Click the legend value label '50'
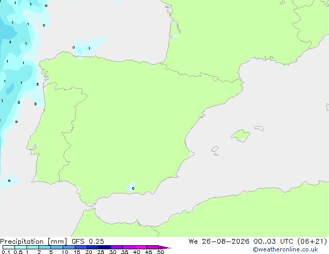The width and height of the screenshot is (329, 254). tap(160, 252)
